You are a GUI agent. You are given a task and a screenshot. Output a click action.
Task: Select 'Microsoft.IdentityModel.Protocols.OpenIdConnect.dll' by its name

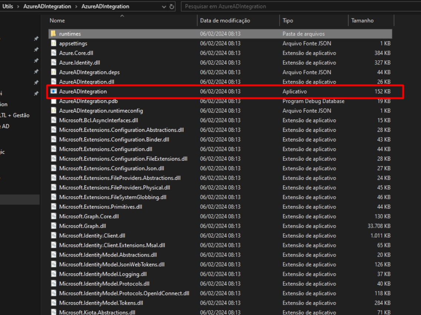(124, 294)
